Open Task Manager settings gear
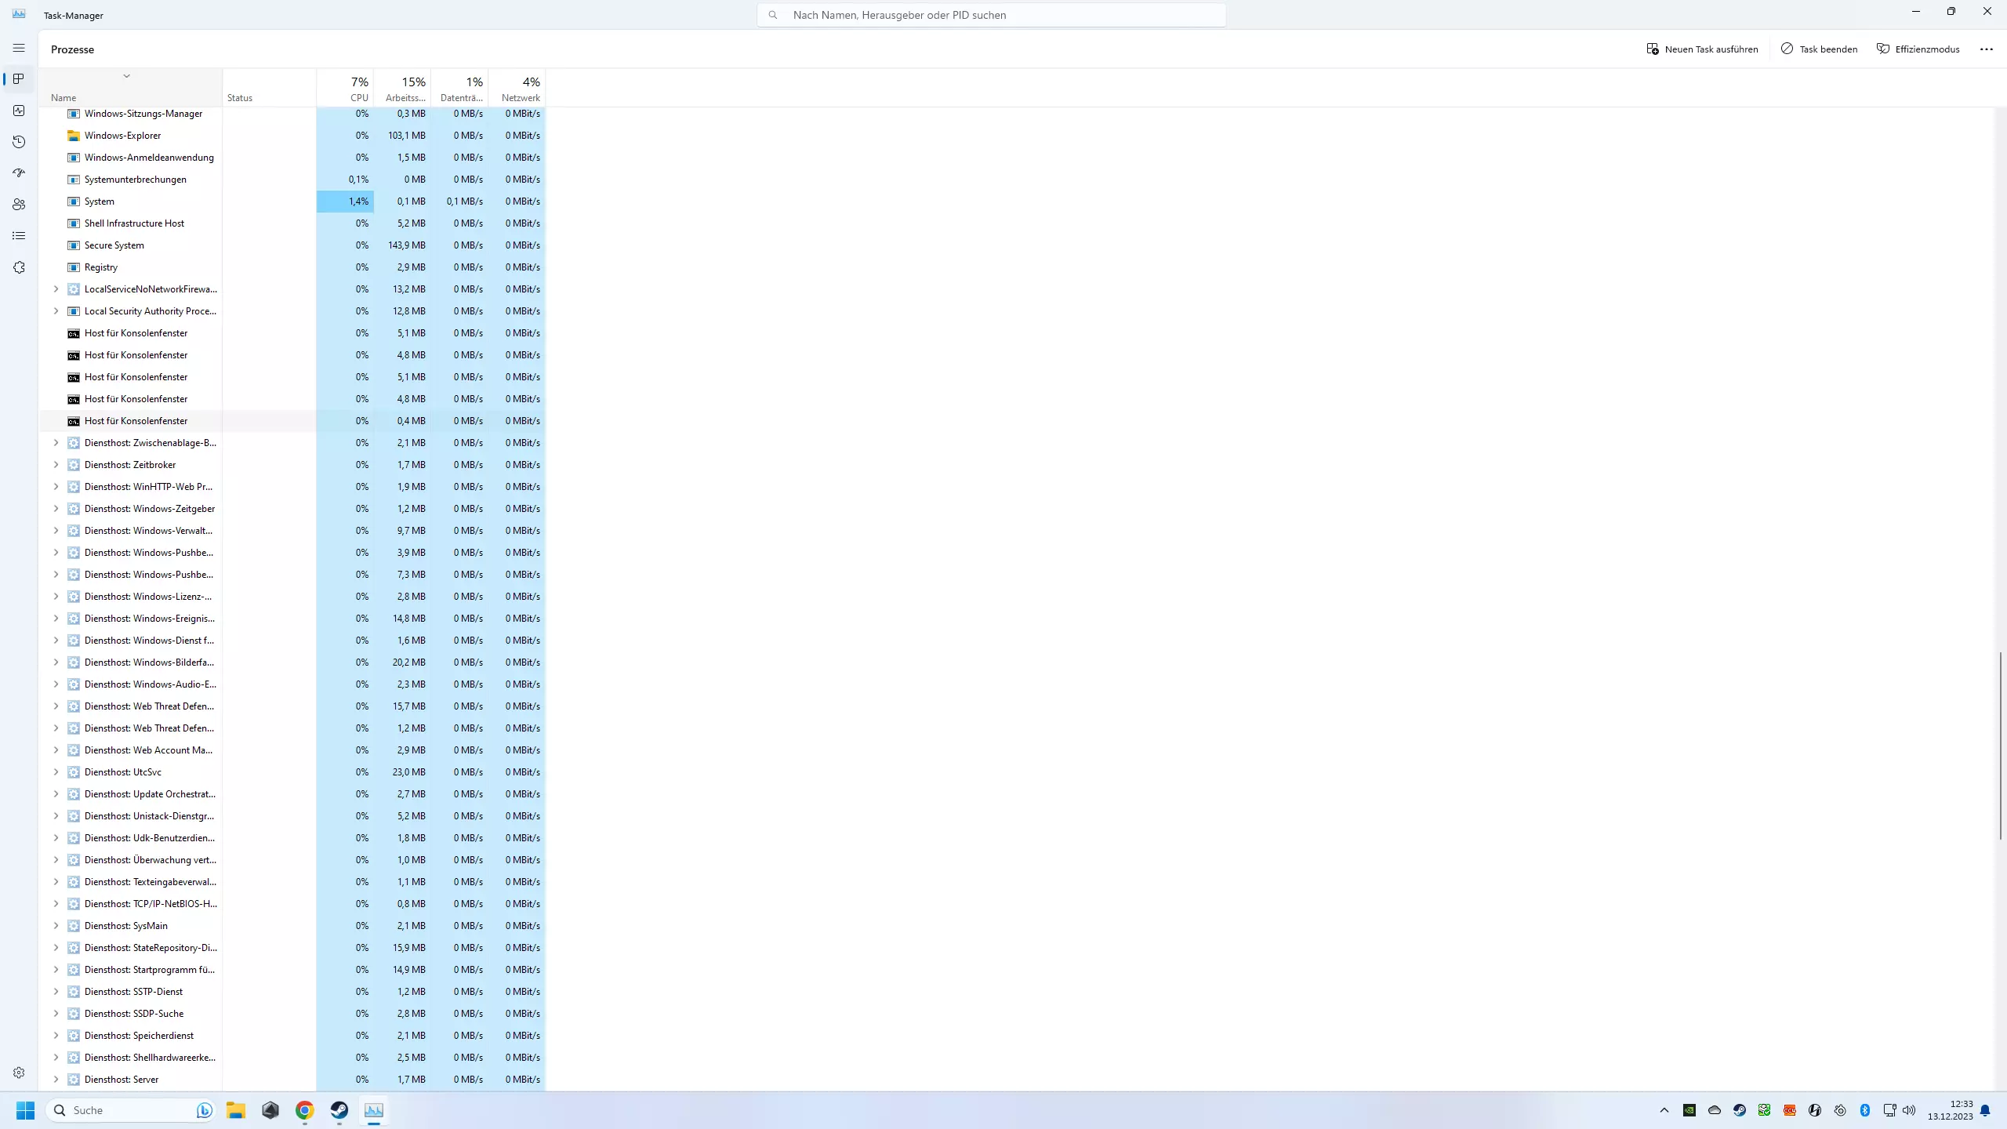 (x=19, y=1073)
